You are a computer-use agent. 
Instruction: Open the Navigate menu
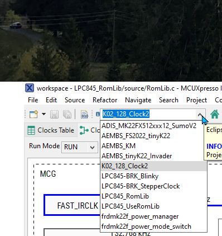click(x=138, y=100)
